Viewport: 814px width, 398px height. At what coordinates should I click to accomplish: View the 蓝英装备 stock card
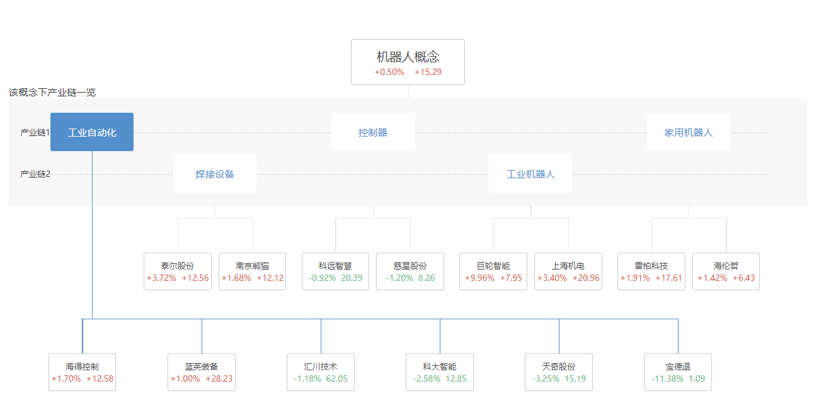tap(202, 372)
